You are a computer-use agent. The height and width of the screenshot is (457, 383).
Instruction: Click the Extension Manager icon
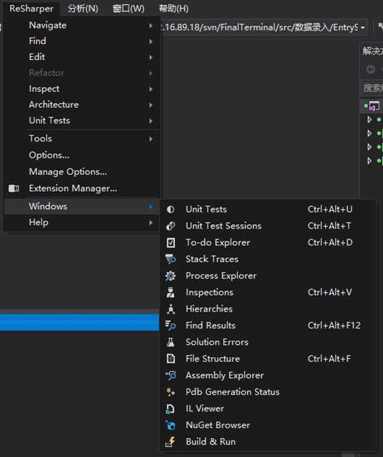[14, 189]
